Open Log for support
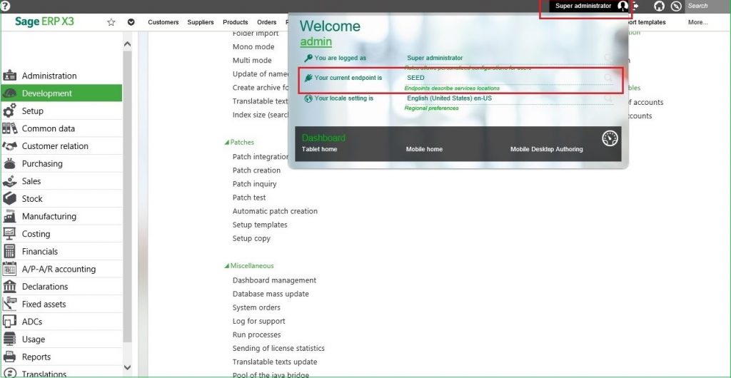The width and height of the screenshot is (731, 378). click(258, 321)
